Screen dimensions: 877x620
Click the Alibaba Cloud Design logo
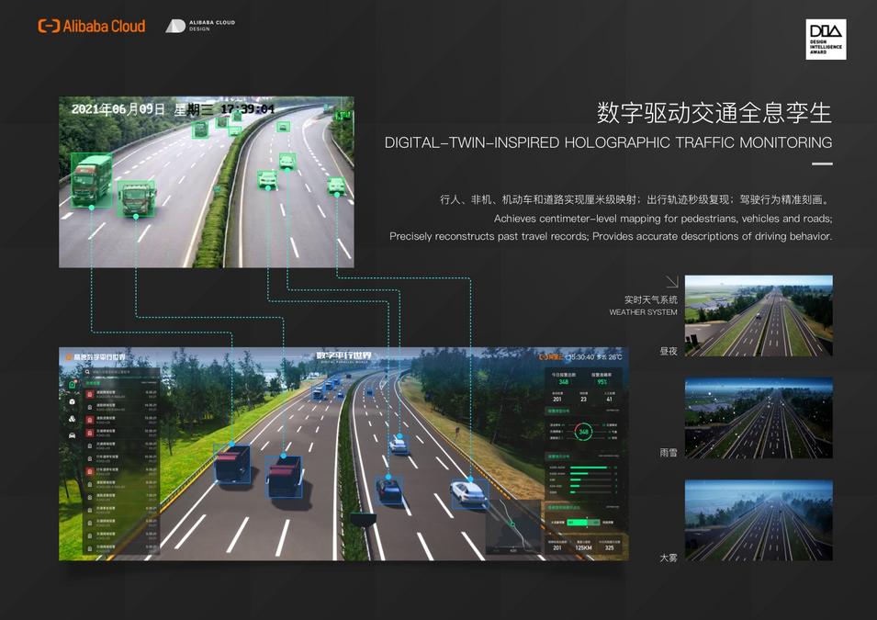[200, 27]
